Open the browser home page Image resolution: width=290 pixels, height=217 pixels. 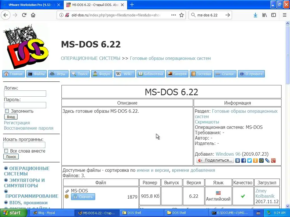(33, 15)
